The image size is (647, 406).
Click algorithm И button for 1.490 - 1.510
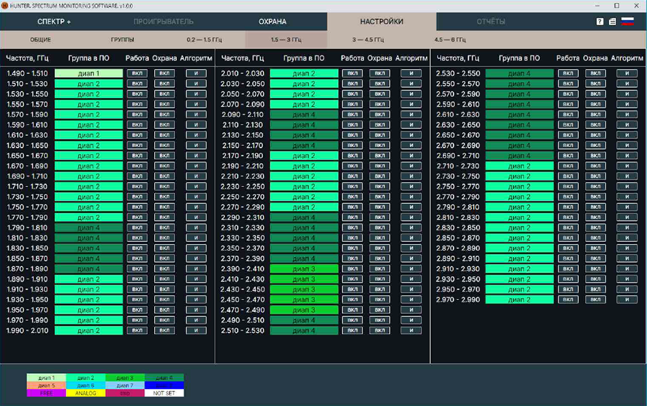[196, 73]
